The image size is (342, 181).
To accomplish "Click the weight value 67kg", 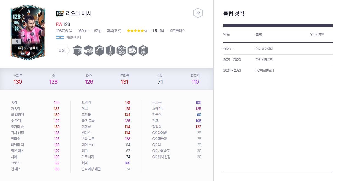I will (x=98, y=31).
